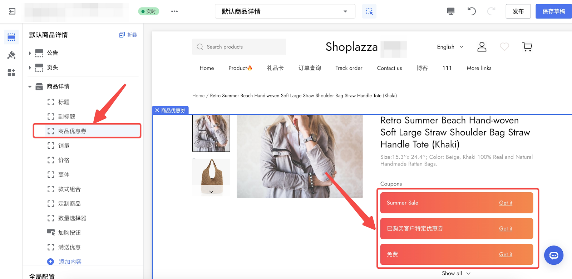
Task: Open the theme settings paintbrush icon
Action: point(11,55)
